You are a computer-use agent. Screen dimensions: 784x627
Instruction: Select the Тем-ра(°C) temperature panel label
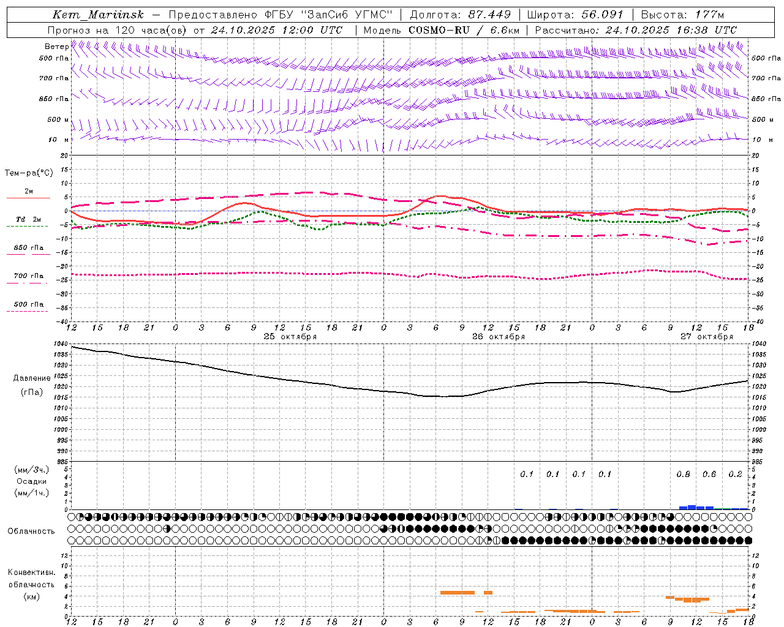click(29, 173)
